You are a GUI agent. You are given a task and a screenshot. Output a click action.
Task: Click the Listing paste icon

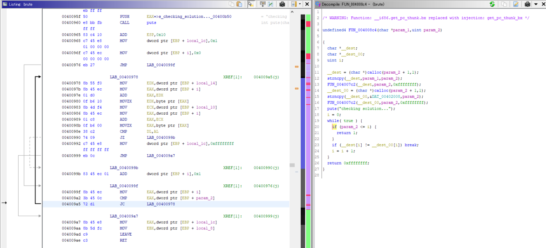point(239,4)
